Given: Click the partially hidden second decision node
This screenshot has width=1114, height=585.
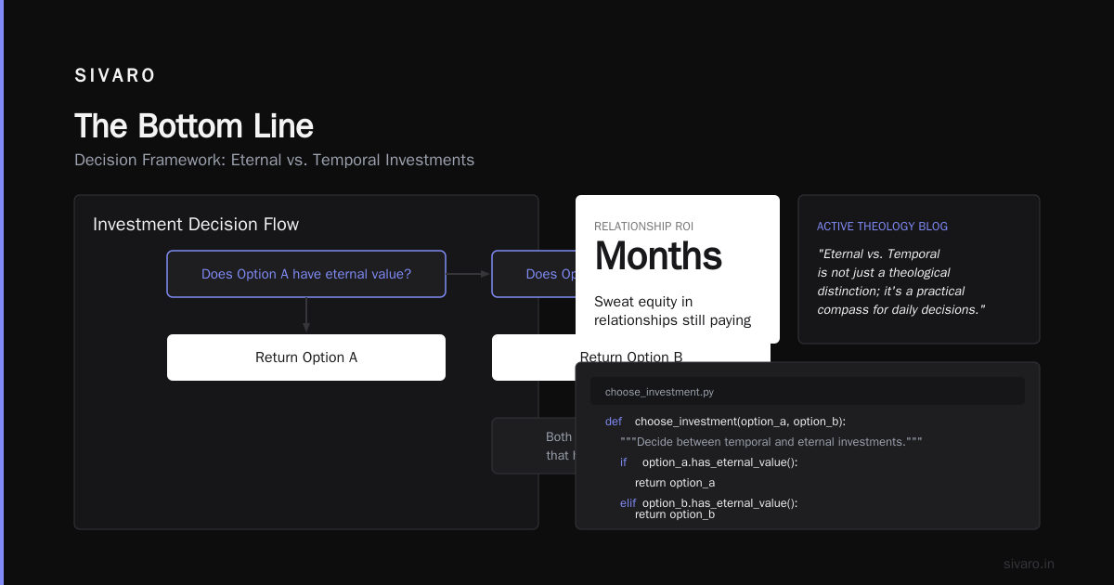Looking at the screenshot, I should [534, 274].
